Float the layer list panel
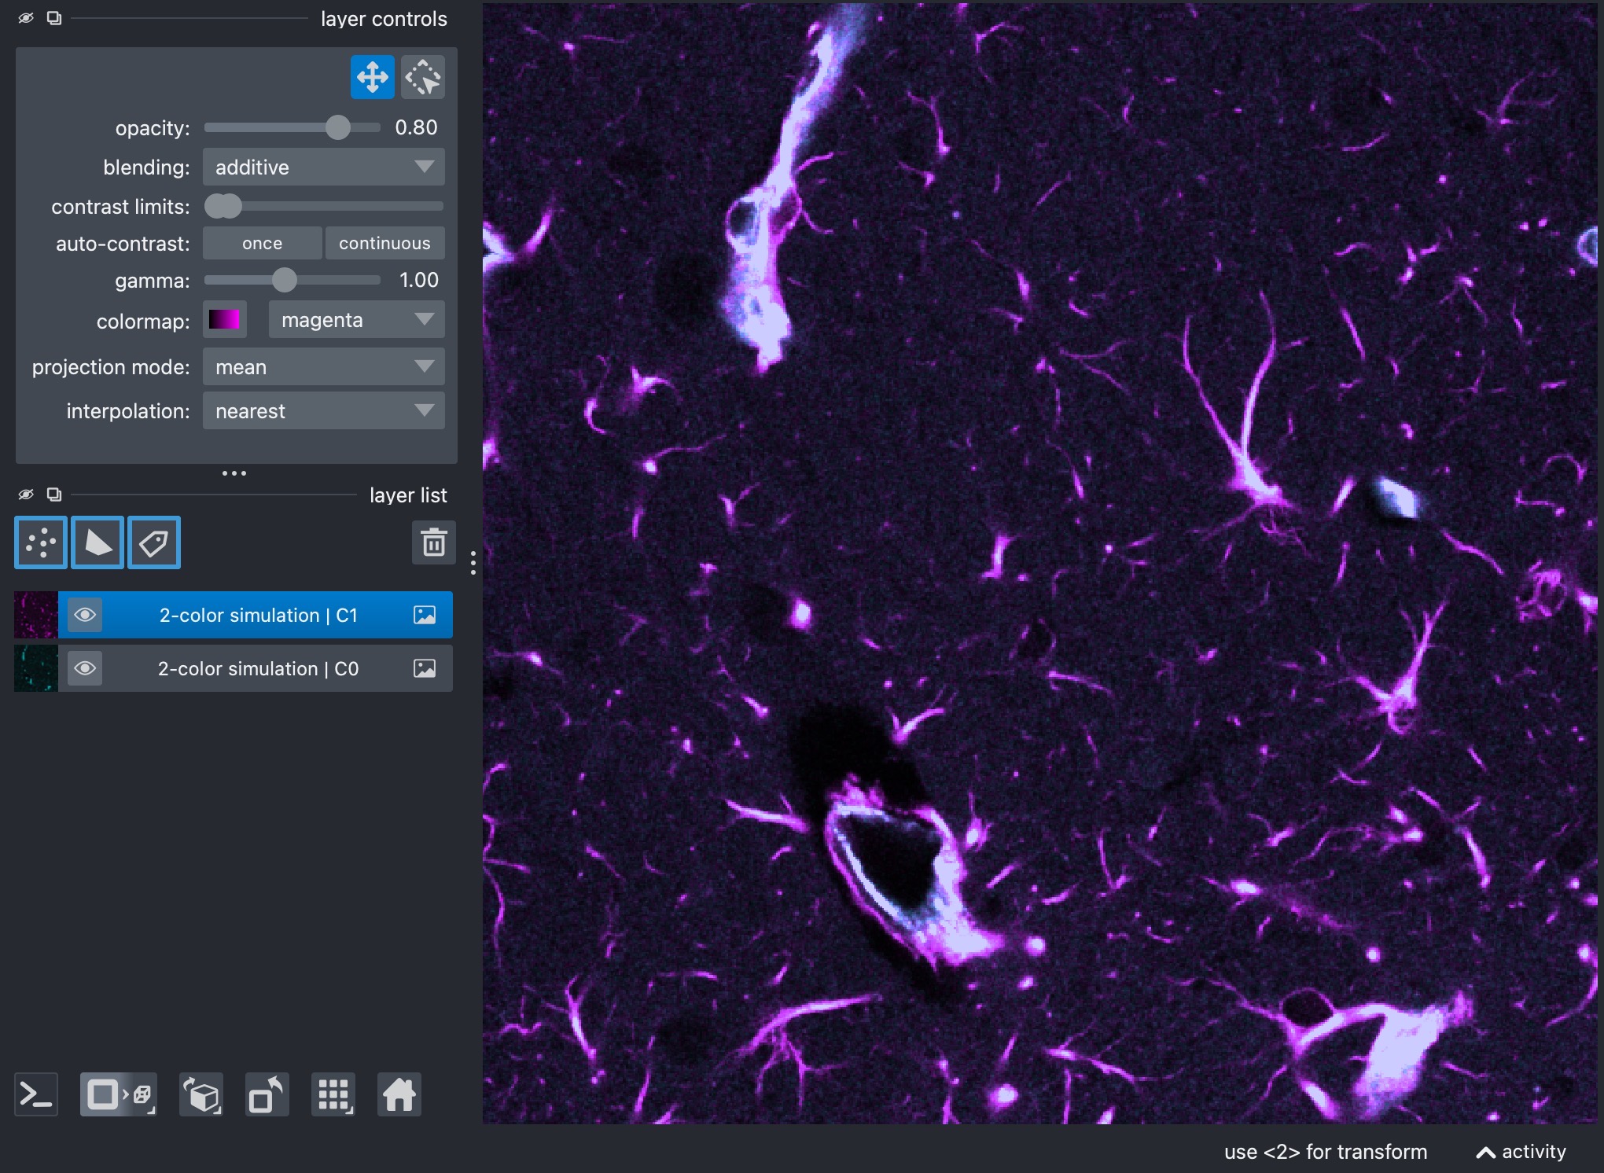This screenshot has height=1173, width=1604. [x=54, y=495]
